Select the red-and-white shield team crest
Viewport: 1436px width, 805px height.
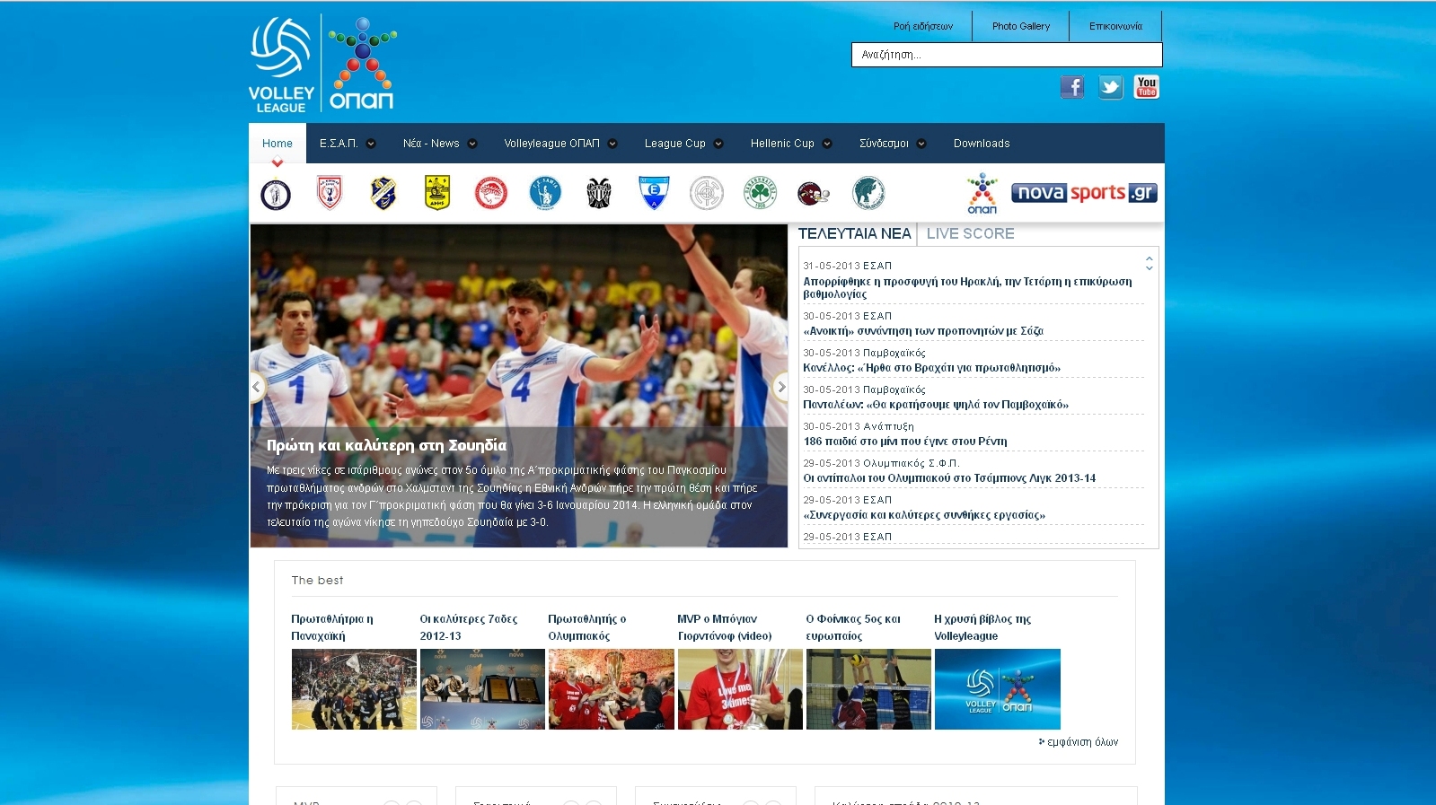pos(330,193)
